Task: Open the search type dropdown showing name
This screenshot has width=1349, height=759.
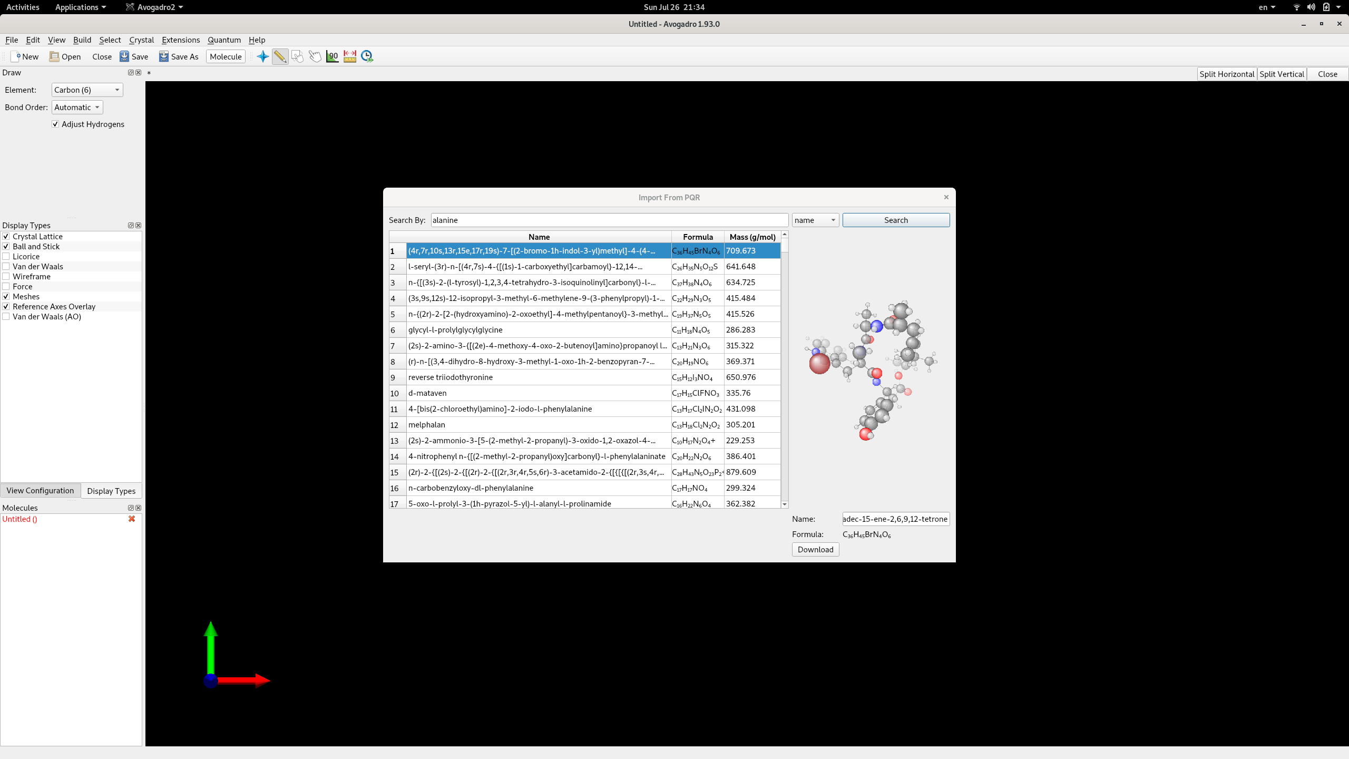Action: click(x=815, y=220)
